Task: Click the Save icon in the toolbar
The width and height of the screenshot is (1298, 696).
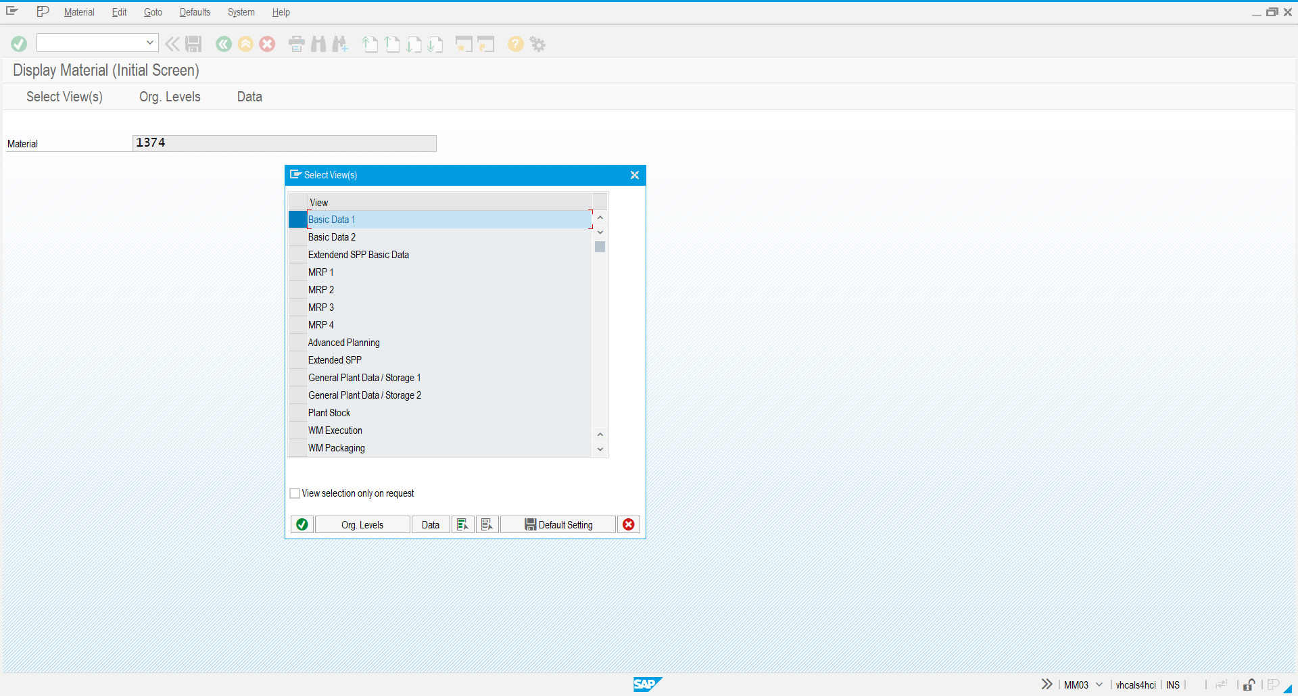Action: tap(193, 43)
